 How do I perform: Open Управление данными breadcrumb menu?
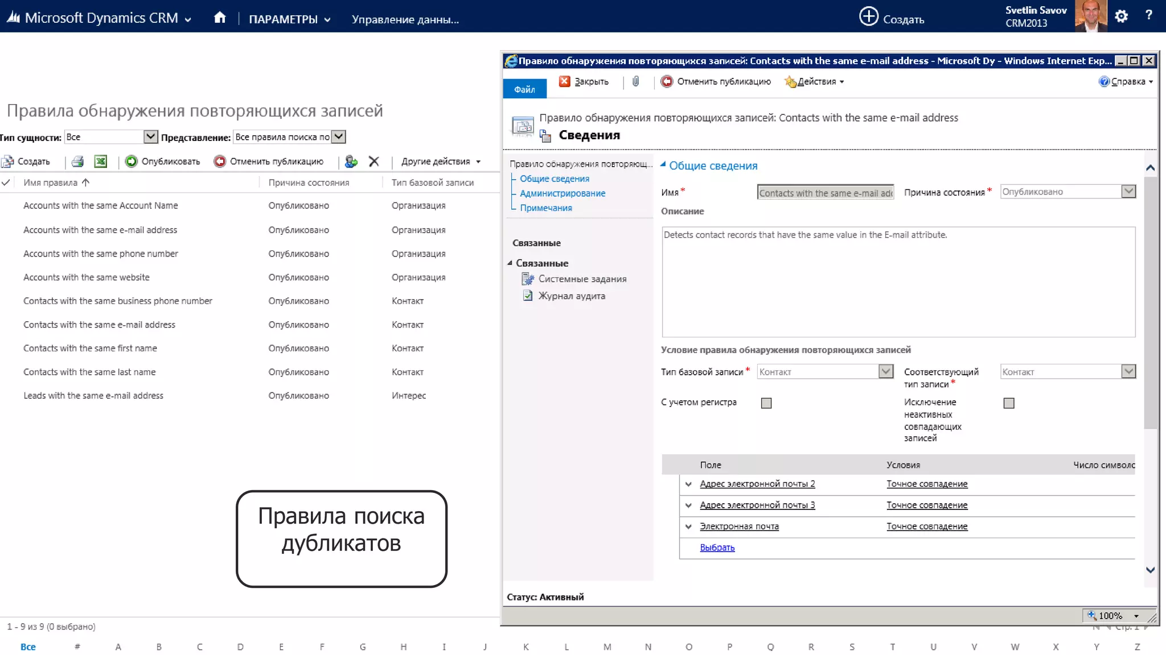[405, 19]
